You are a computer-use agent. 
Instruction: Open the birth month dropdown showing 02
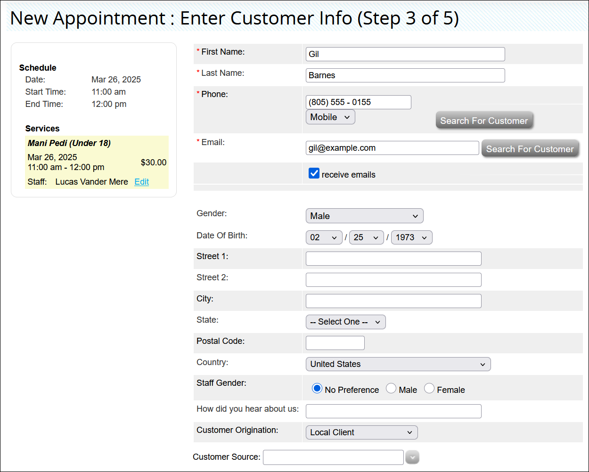pyautogui.click(x=324, y=237)
